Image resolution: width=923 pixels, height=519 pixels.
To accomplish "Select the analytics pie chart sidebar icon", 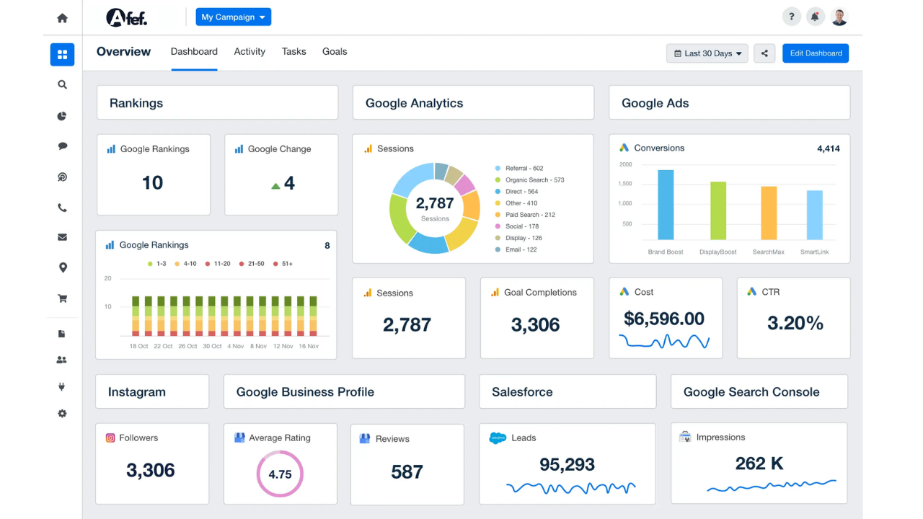I will 62,116.
